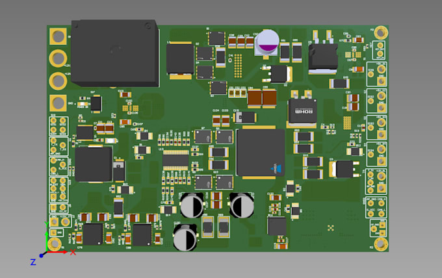The height and width of the screenshot is (278, 442).
Task: Select the via grid near the purple capacitor
Action: (x=238, y=66)
